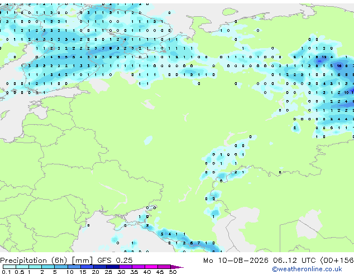Viewport: 354px width, 274px height.
Task: Click the 'Mo 10-08-2026' date text
Action: (236, 261)
